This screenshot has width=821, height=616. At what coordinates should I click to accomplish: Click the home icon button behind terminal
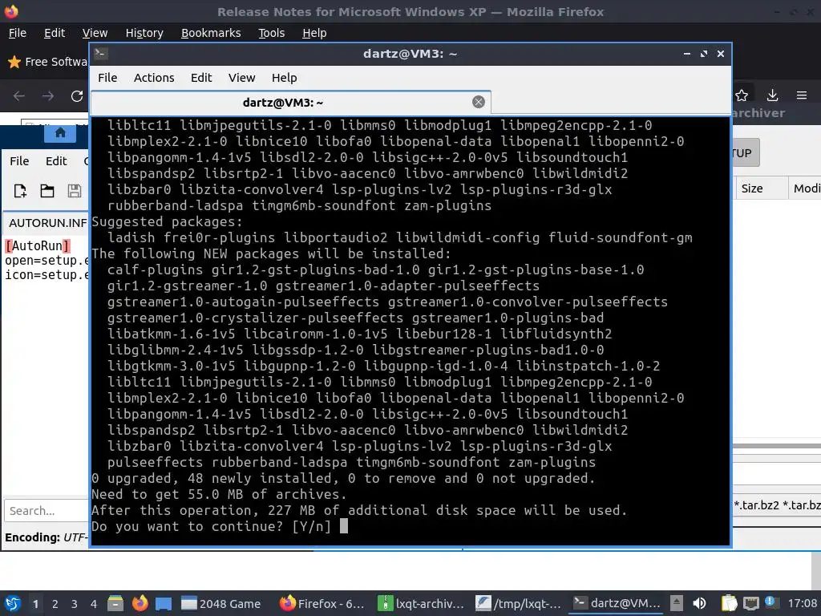tap(60, 133)
